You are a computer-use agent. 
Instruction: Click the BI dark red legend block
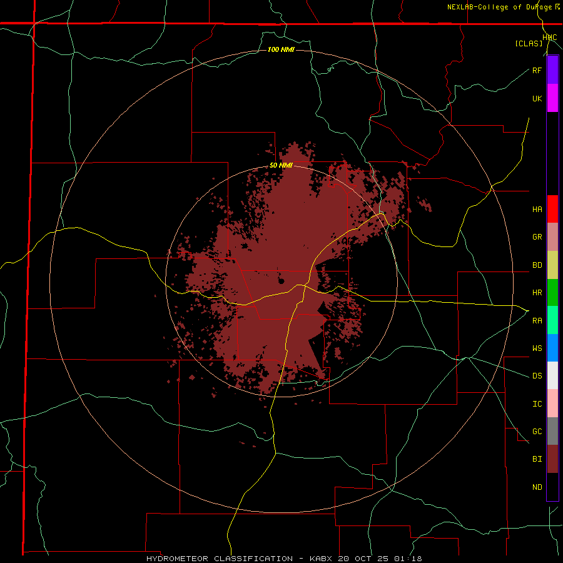click(x=552, y=459)
